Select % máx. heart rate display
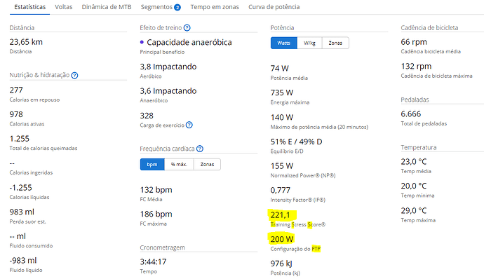 179,165
